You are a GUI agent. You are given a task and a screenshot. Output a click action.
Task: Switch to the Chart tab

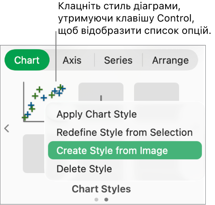(27, 60)
